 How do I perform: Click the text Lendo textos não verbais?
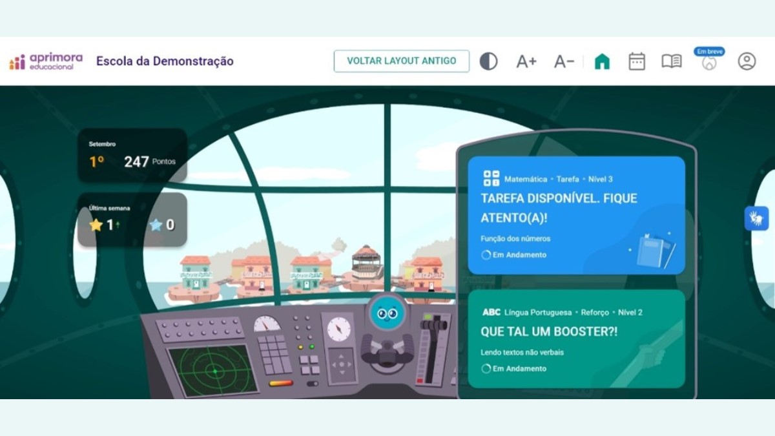click(x=523, y=353)
